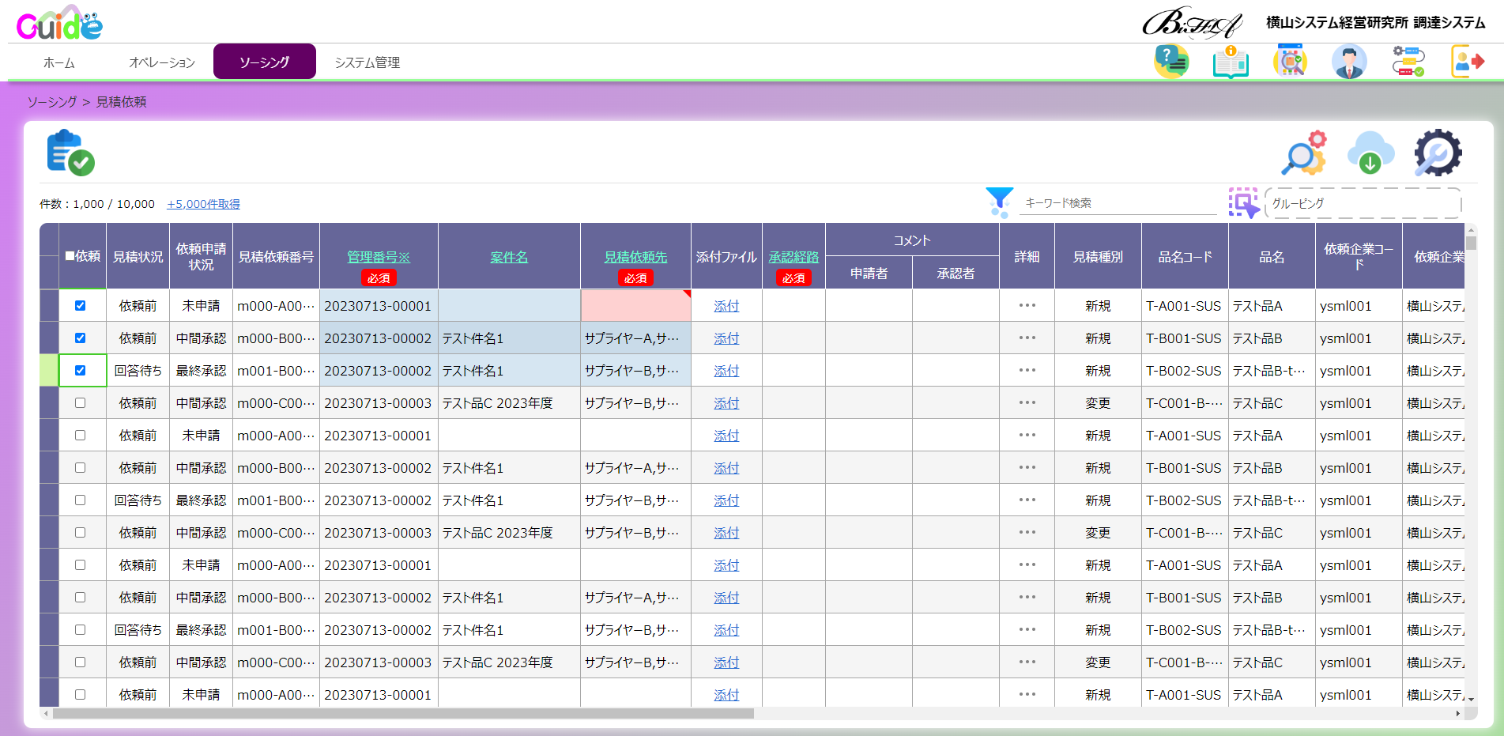Click the empty pink 見積依頼先 cell

635,305
